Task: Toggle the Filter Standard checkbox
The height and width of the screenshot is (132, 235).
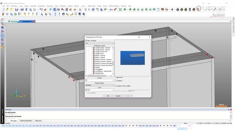Action: tap(86, 41)
